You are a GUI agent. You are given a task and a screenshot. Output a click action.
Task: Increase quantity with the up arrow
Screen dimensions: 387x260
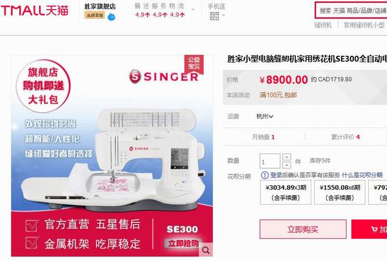[x=286, y=157]
